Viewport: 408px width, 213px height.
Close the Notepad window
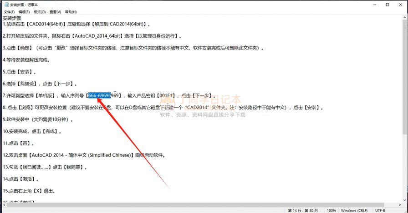[x=400, y=5]
